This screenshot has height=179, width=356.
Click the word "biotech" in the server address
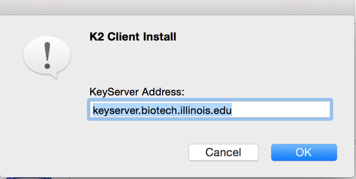[x=156, y=110]
